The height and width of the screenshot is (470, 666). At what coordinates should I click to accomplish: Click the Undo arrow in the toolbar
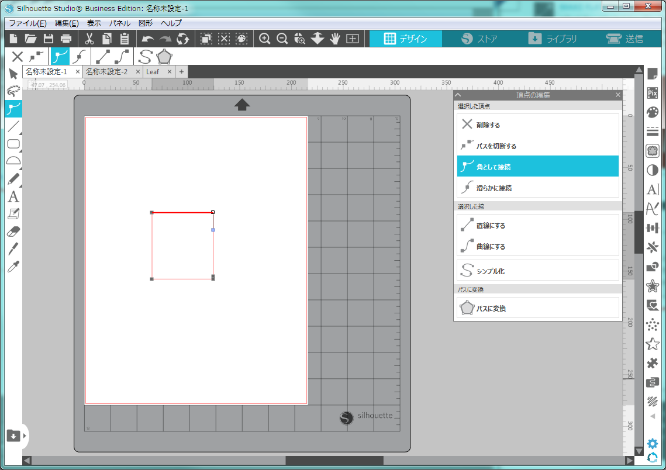click(148, 39)
